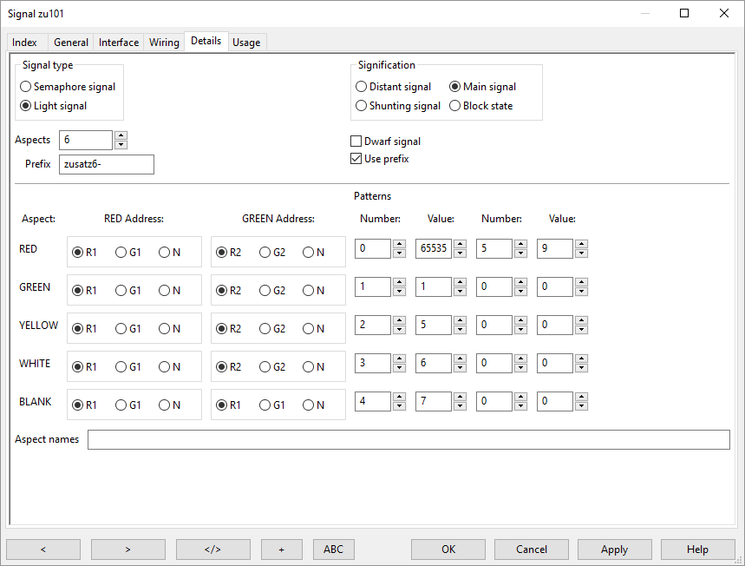Click the '+' add button
This screenshot has height=566, width=745.
pos(283,549)
